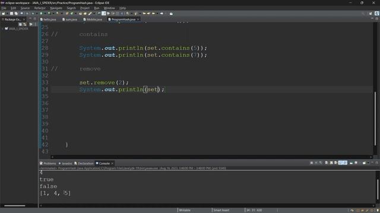The width and height of the screenshot is (380, 213).
Task: Close the Package Explorer view
Action: 24,20
